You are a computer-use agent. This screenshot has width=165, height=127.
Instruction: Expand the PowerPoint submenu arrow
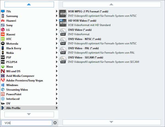57,94
